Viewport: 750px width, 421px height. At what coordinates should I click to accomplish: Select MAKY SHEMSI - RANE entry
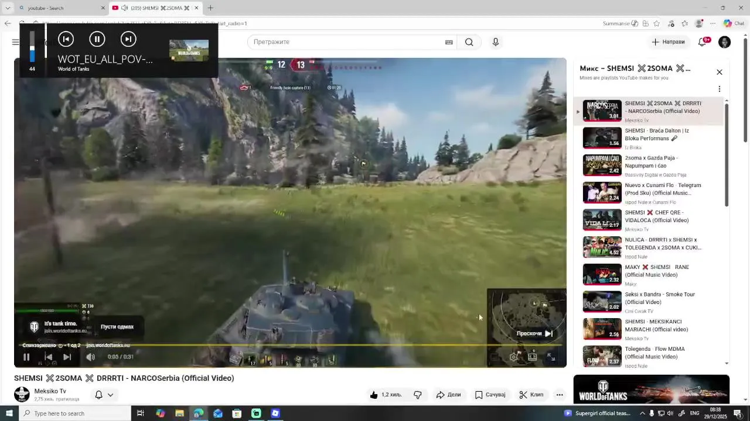tap(650, 275)
